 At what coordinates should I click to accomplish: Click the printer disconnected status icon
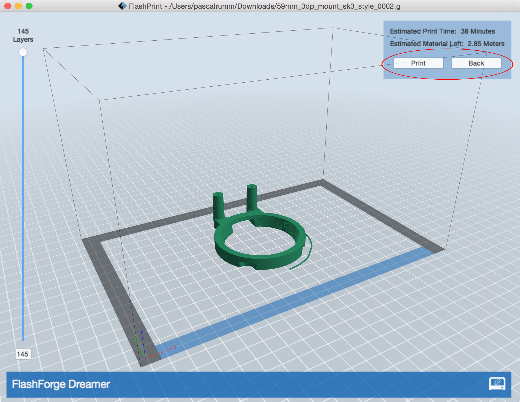[x=497, y=384]
